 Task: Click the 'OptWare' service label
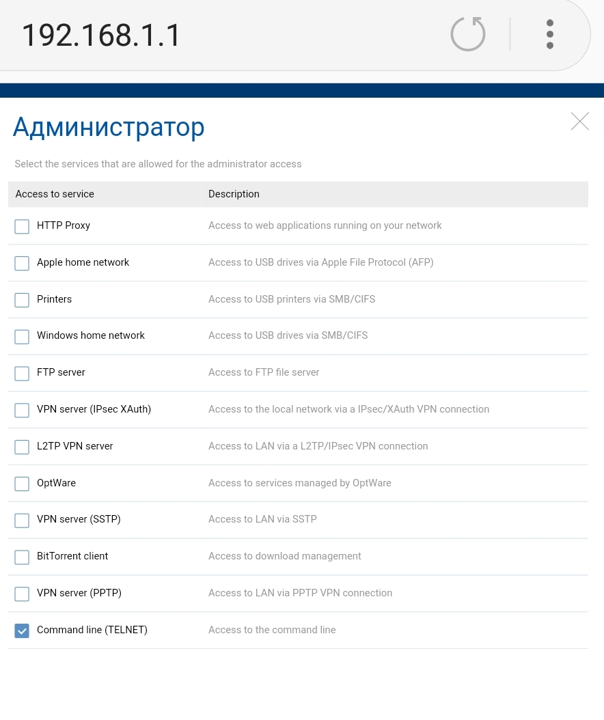coord(57,482)
